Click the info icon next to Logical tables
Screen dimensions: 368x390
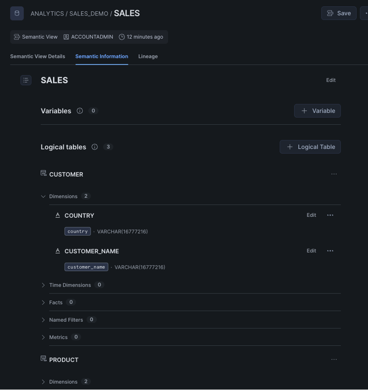tap(94, 147)
